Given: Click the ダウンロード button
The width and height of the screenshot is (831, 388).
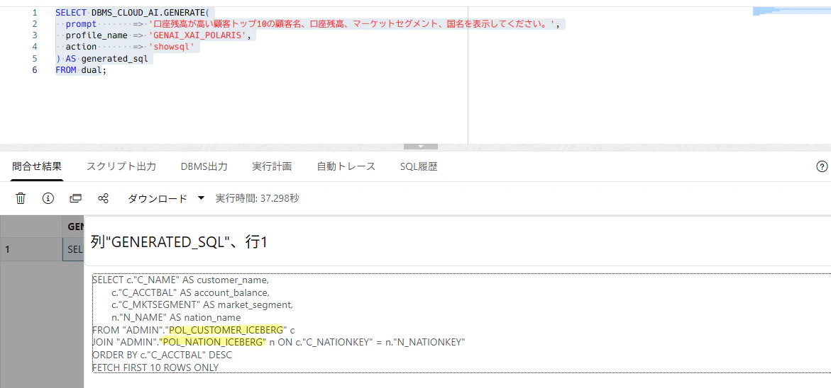Looking at the screenshot, I should (158, 199).
